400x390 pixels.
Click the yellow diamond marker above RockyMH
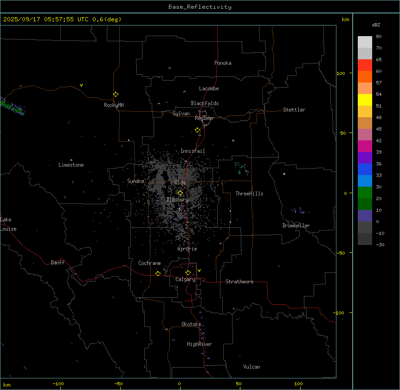116,94
